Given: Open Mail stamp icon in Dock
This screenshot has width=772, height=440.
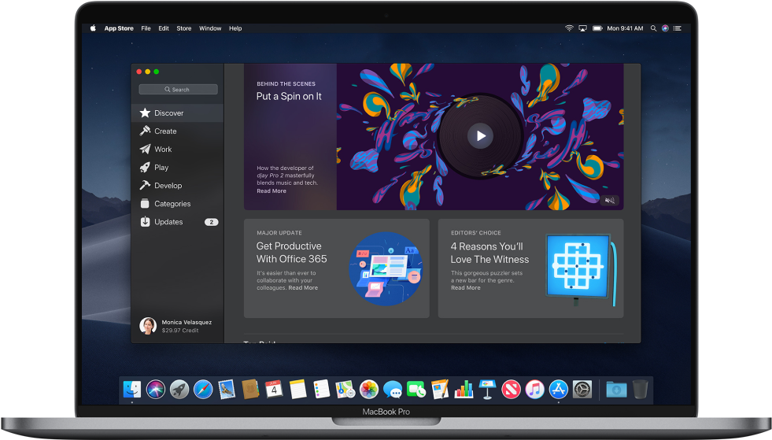Looking at the screenshot, I should click(x=227, y=390).
